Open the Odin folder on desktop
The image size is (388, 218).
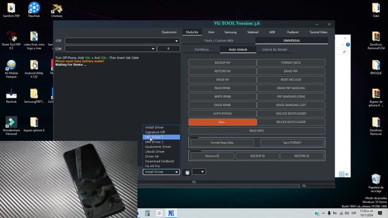(376, 10)
